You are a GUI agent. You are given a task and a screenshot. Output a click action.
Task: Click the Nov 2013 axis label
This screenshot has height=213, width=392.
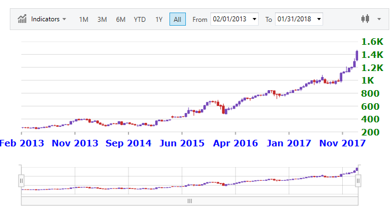pos(75,143)
